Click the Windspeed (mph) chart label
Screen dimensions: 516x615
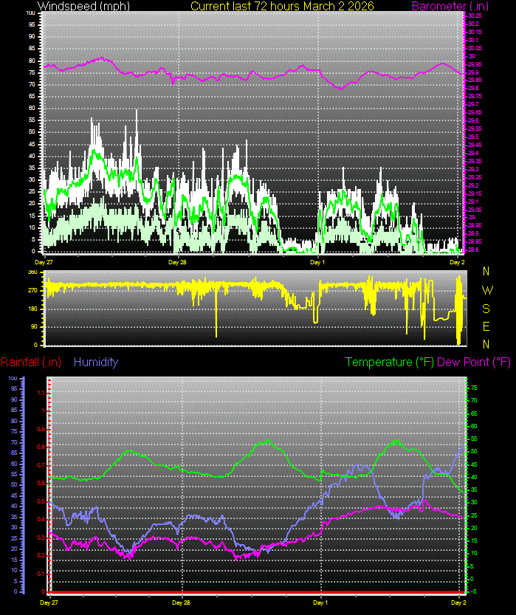(74, 6)
